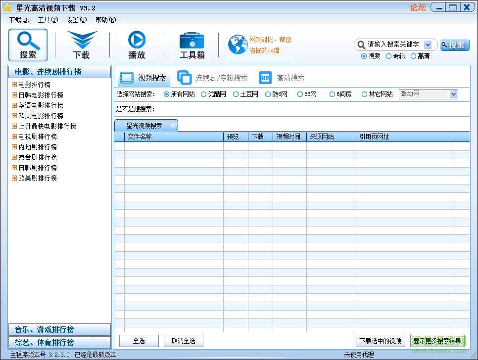Click the blue film icon beside 视频搜索
478x360 pixels.
127,77
